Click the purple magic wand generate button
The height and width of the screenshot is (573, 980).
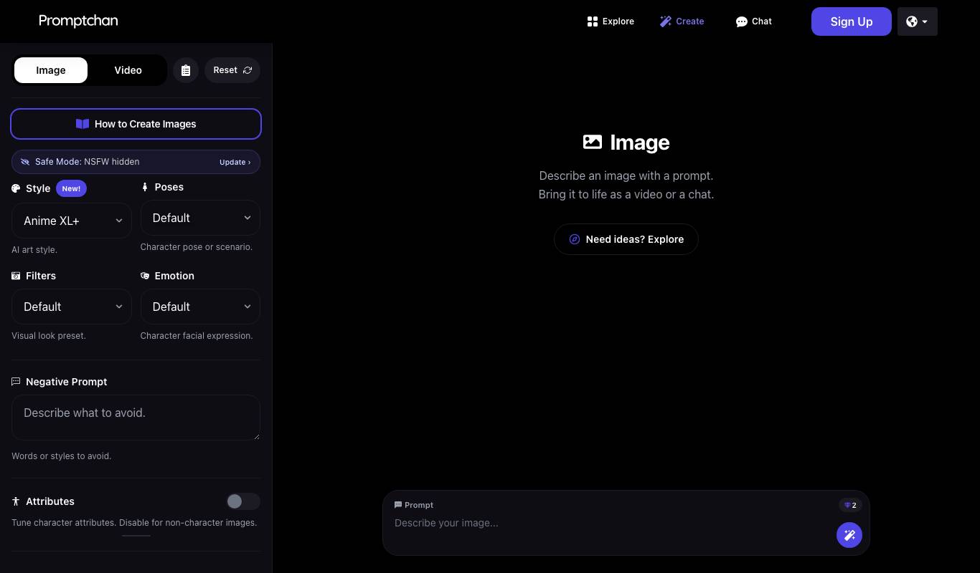click(849, 535)
